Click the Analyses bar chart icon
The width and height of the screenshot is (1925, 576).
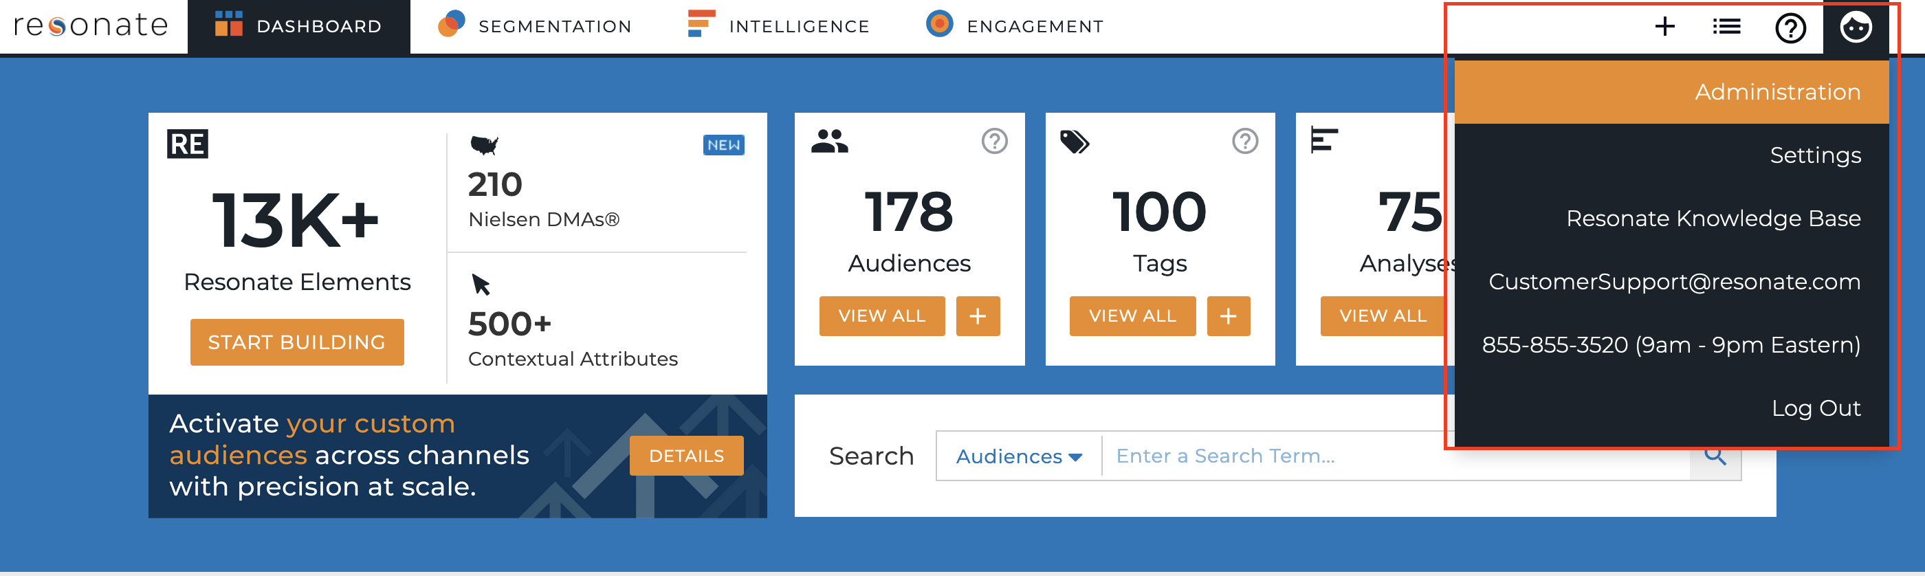click(x=1324, y=140)
